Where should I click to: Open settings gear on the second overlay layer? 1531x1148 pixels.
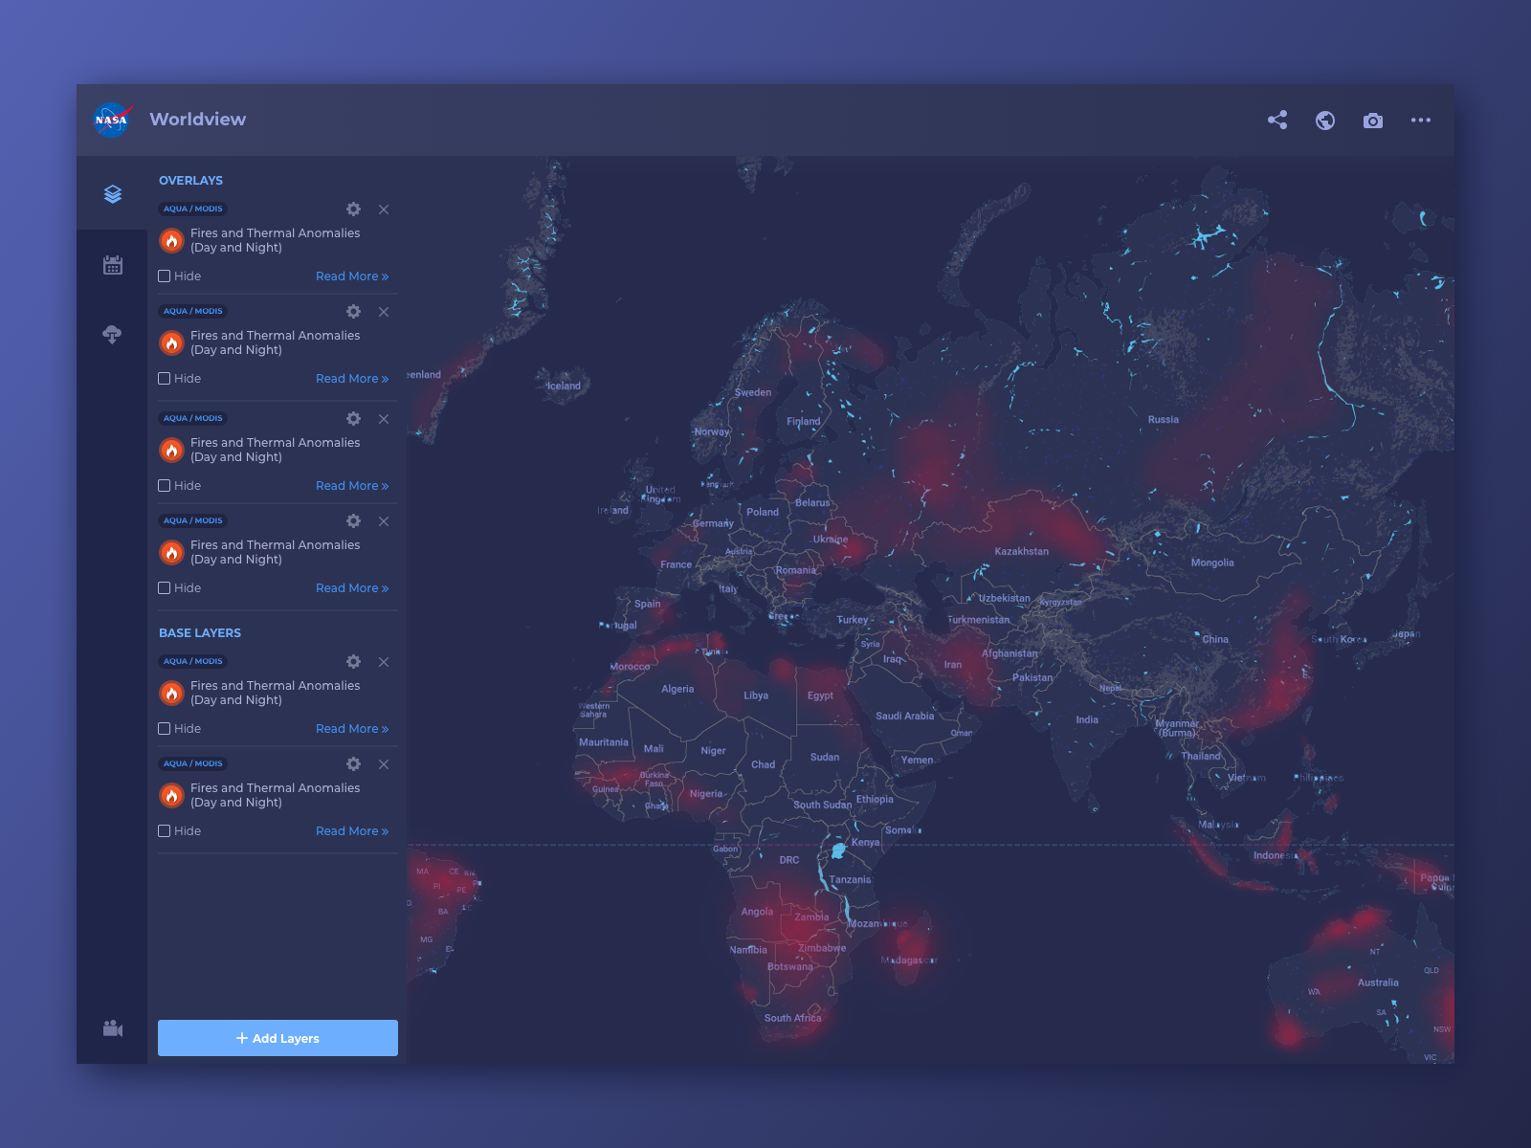353,311
